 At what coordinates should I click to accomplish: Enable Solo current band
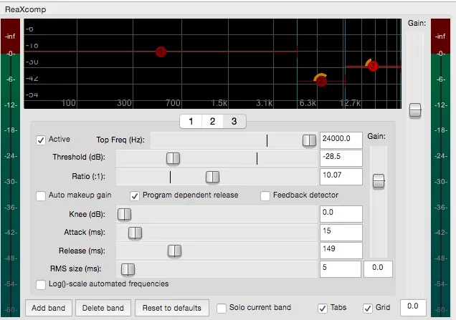(222, 309)
